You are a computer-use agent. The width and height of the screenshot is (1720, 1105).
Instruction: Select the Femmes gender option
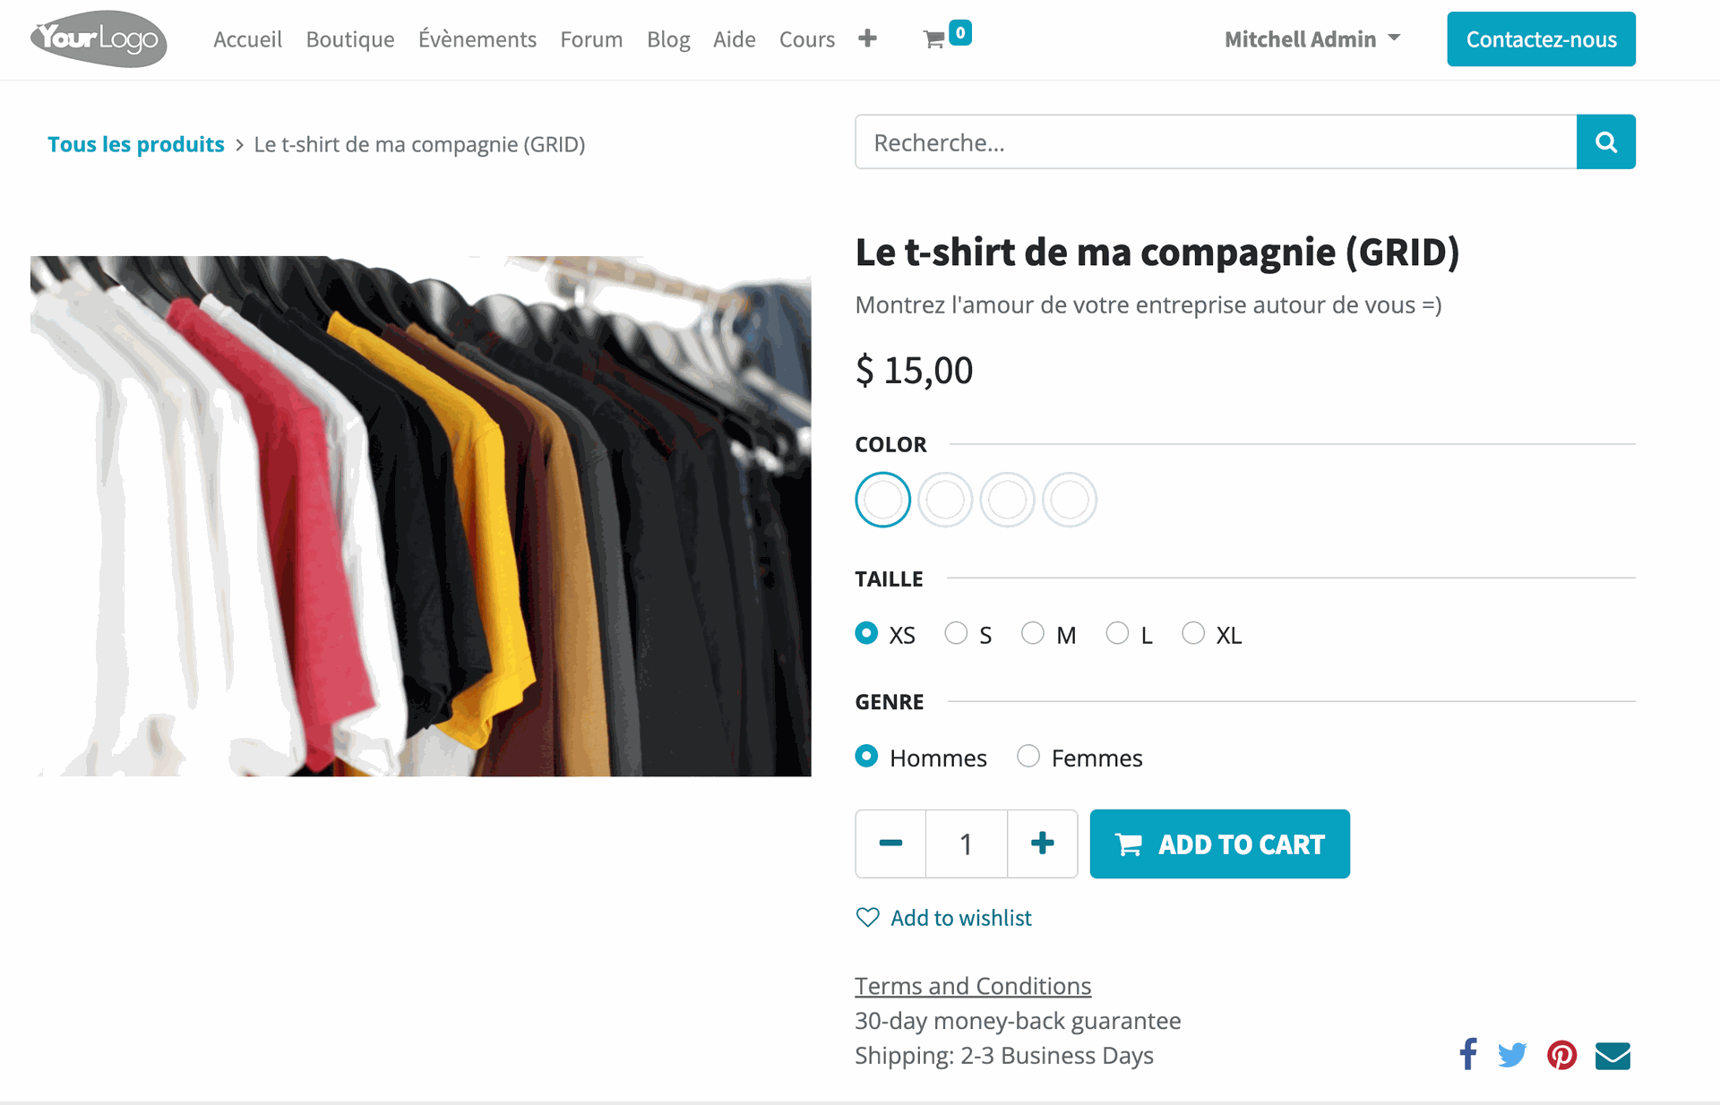click(1028, 757)
